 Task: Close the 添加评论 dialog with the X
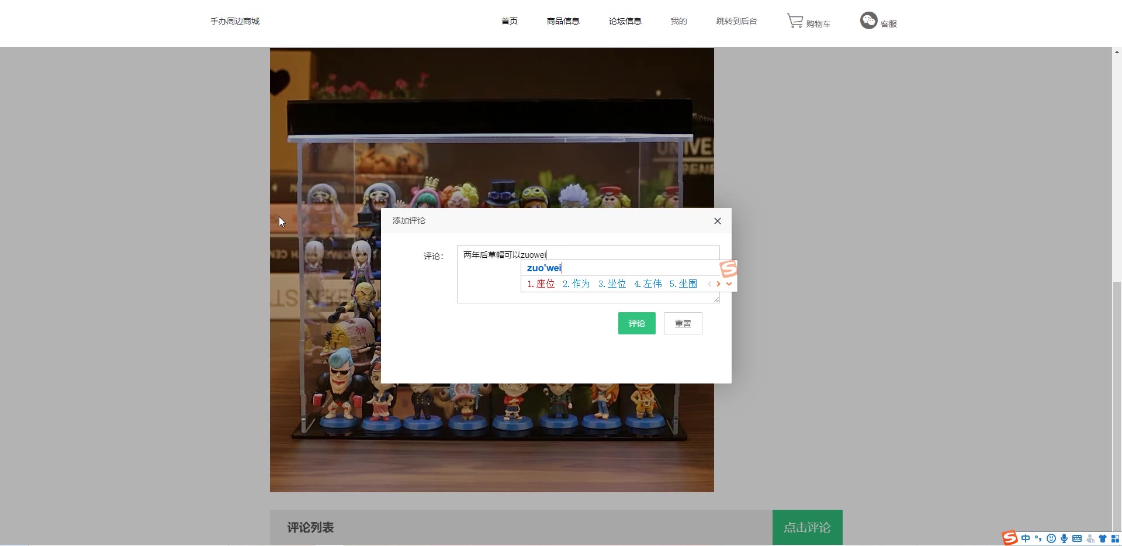pyautogui.click(x=718, y=221)
